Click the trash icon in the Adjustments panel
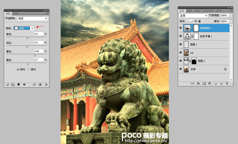Viewport: 238px width, 144px height. [46, 85]
